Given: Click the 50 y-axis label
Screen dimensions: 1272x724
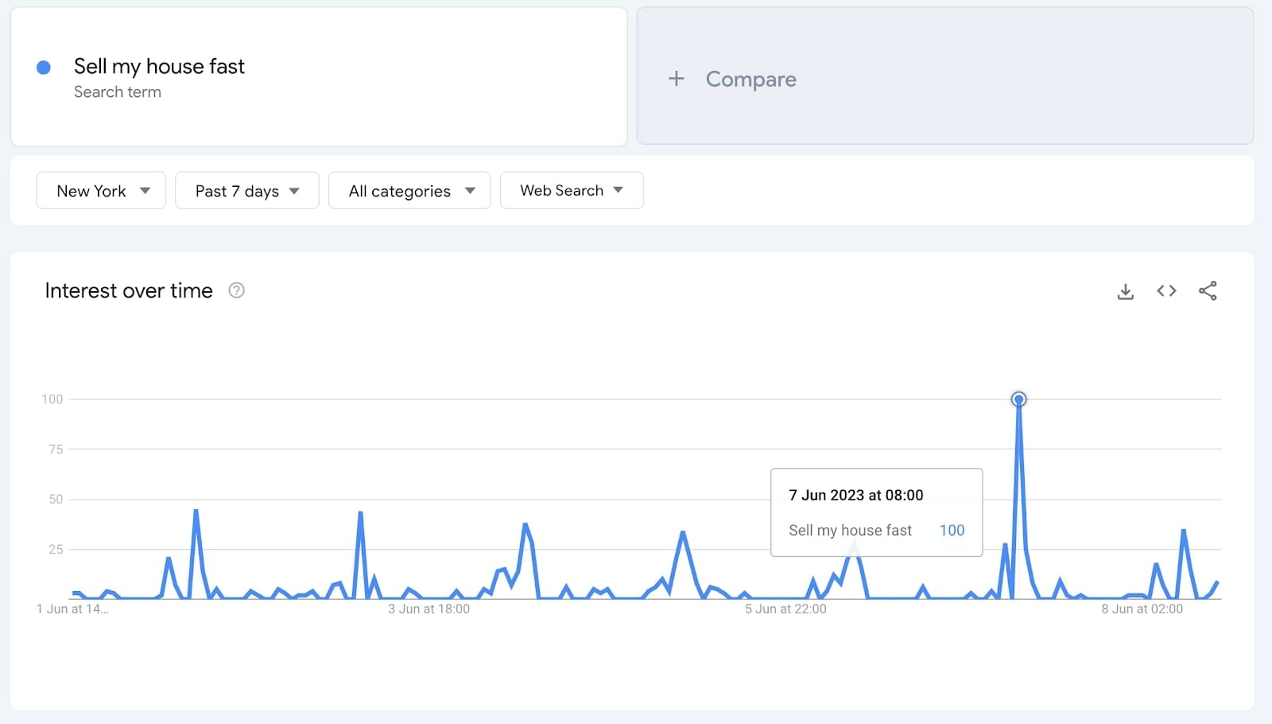Looking at the screenshot, I should [56, 500].
